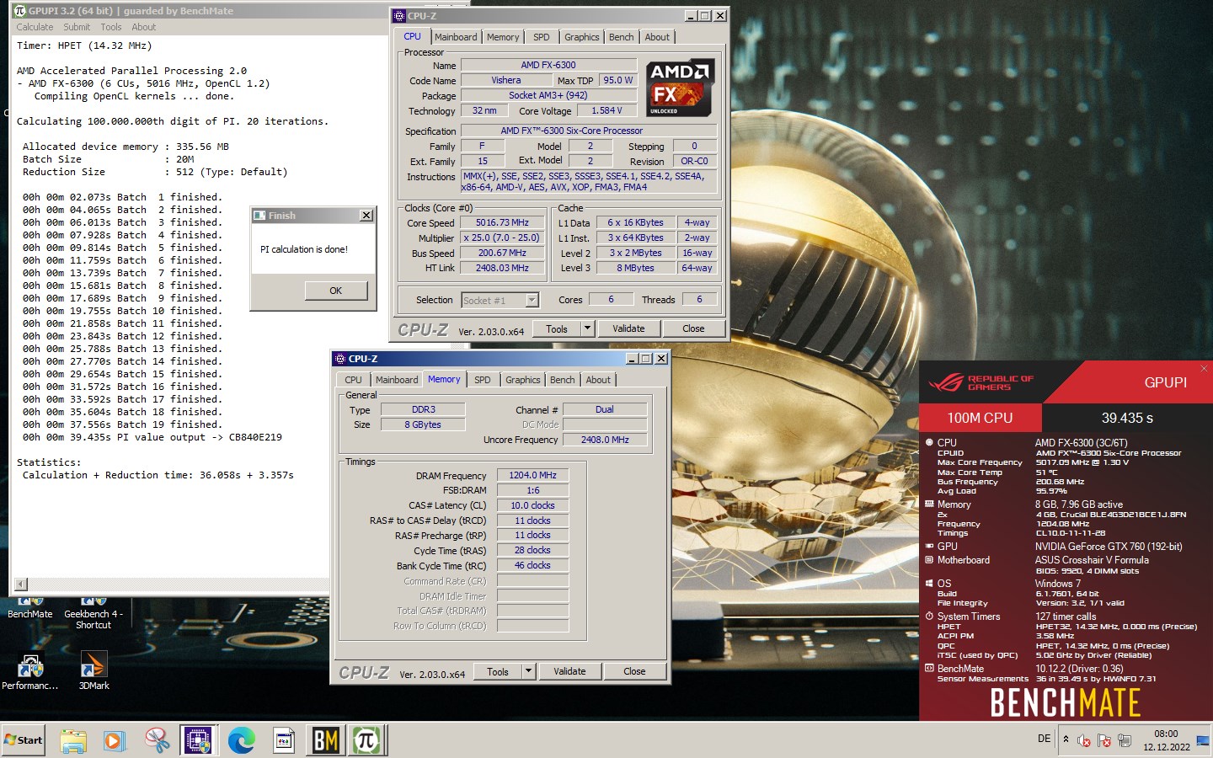Image resolution: width=1213 pixels, height=758 pixels.
Task: Click the DRAM Frequency value 1204.0 MHz
Action: pos(532,476)
